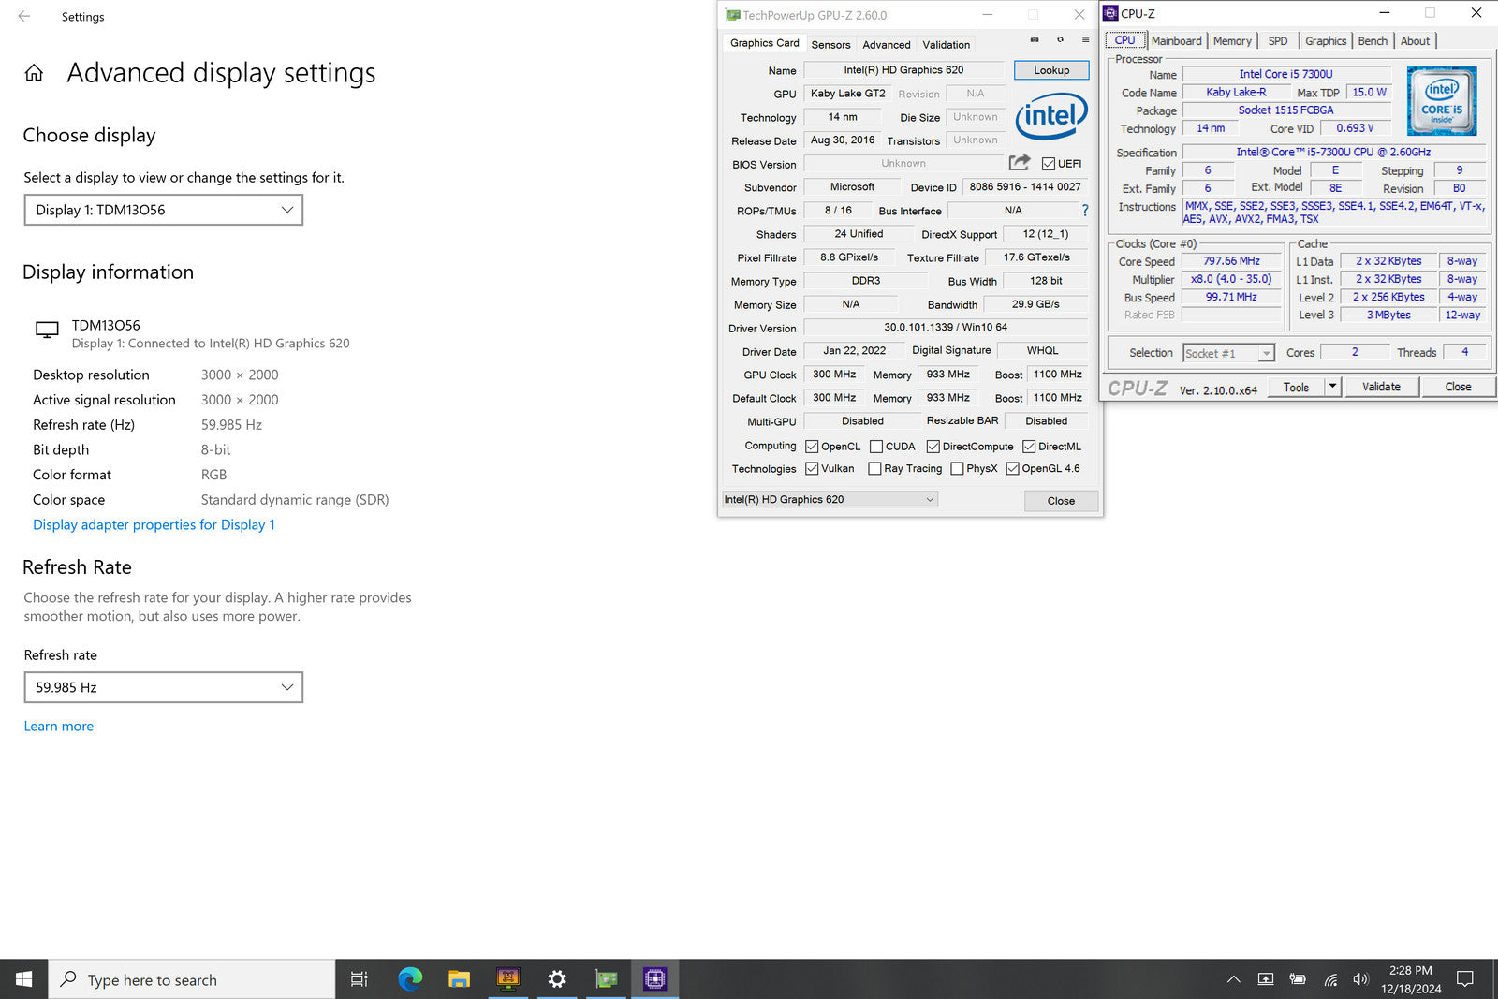This screenshot has height=999, width=1498.
Task: Open GPU selection dropdown in GPU-Z
Action: click(830, 500)
